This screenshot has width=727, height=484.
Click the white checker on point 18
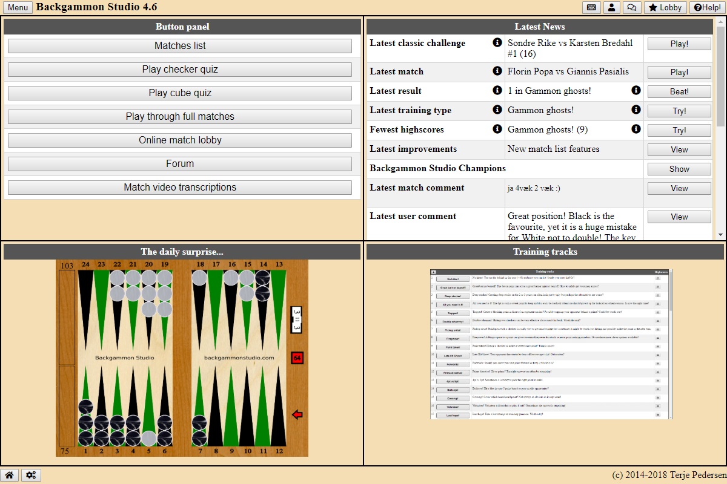pyautogui.click(x=199, y=278)
